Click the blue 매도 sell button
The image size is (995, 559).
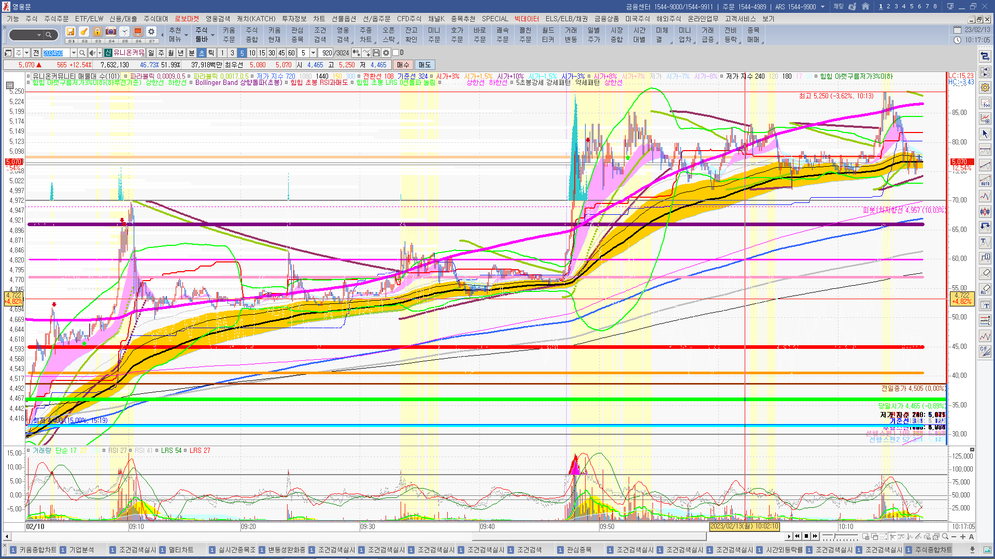[424, 65]
